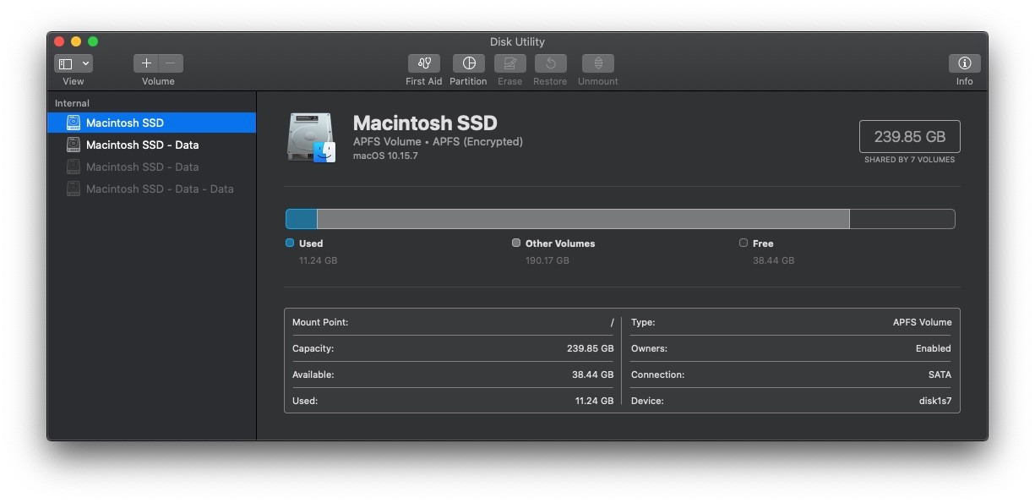Close the Disk Utility window

(59, 41)
